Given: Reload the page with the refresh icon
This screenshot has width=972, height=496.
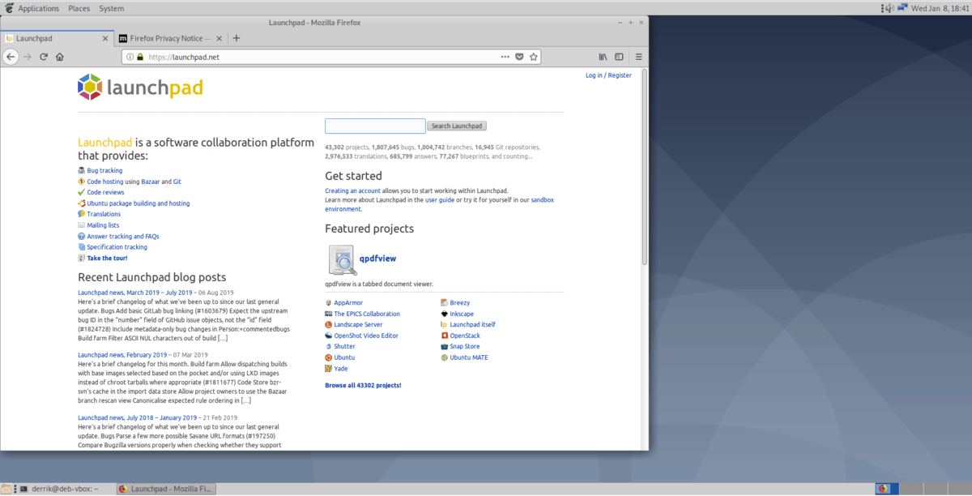Looking at the screenshot, I should pos(42,57).
